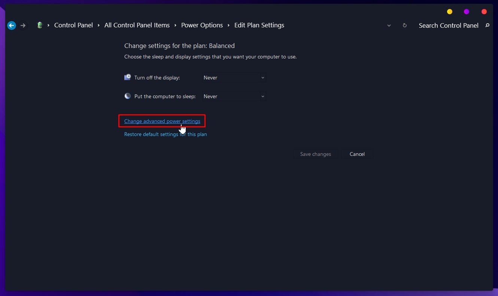
Task: Refresh the Control Panel page
Action: (404, 25)
